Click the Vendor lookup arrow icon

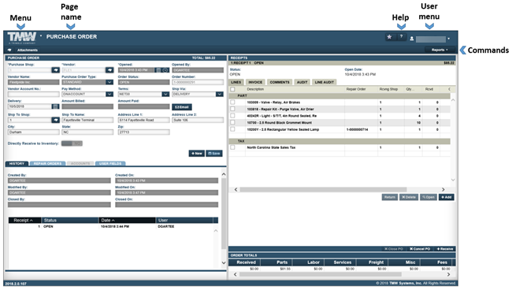(109, 70)
